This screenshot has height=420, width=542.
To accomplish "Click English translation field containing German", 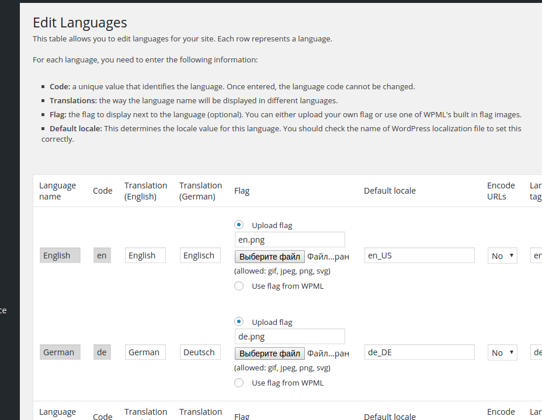I will pos(145,352).
